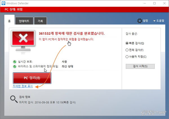Click the 설정 label in the header
Image resolution: width=169 pixels, height=119 pixels.
[145, 21]
